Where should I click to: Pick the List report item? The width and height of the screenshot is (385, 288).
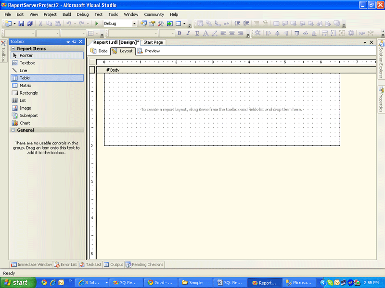(47, 100)
